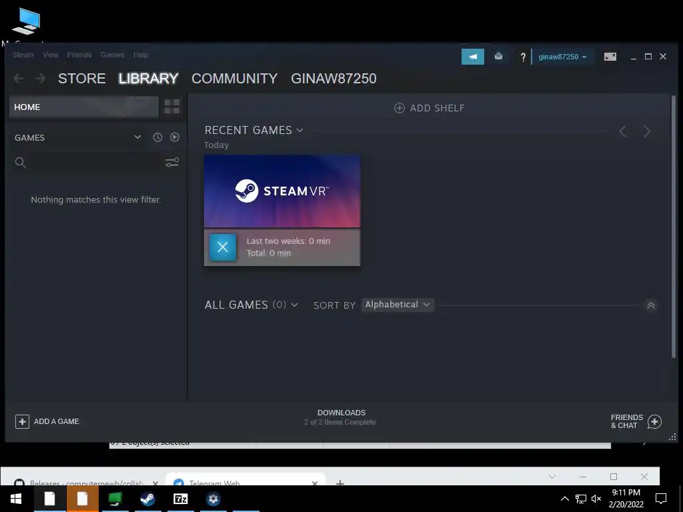This screenshot has width=683, height=512.
Task: Open the notification center icon
Action: (661, 499)
